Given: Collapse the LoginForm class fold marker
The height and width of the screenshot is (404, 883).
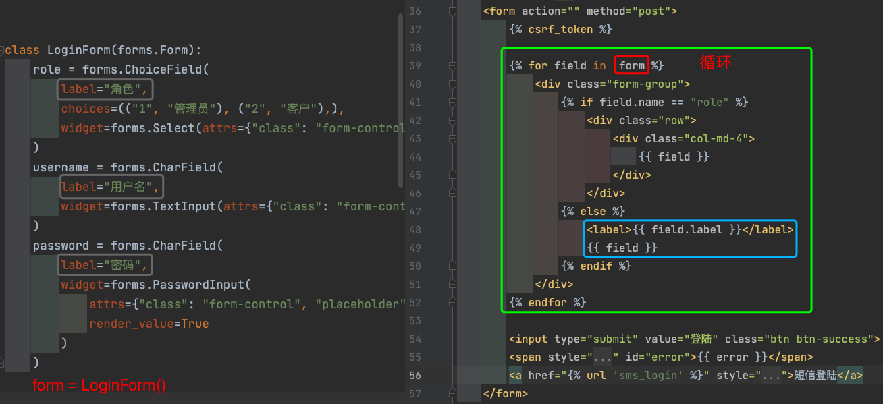Looking at the screenshot, I should tap(3, 50).
